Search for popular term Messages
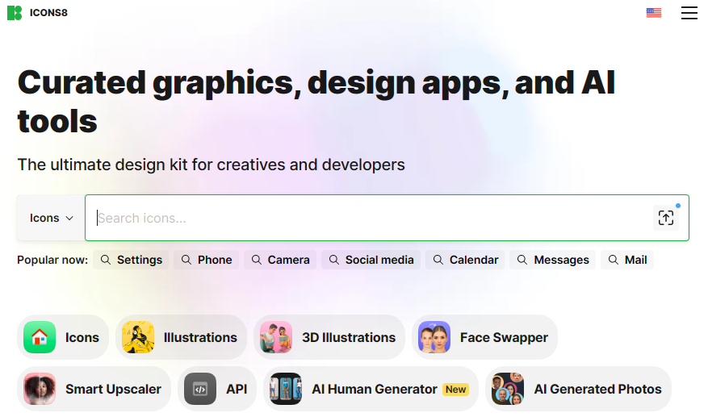Viewport: 708px width, 417px height. 553,260
